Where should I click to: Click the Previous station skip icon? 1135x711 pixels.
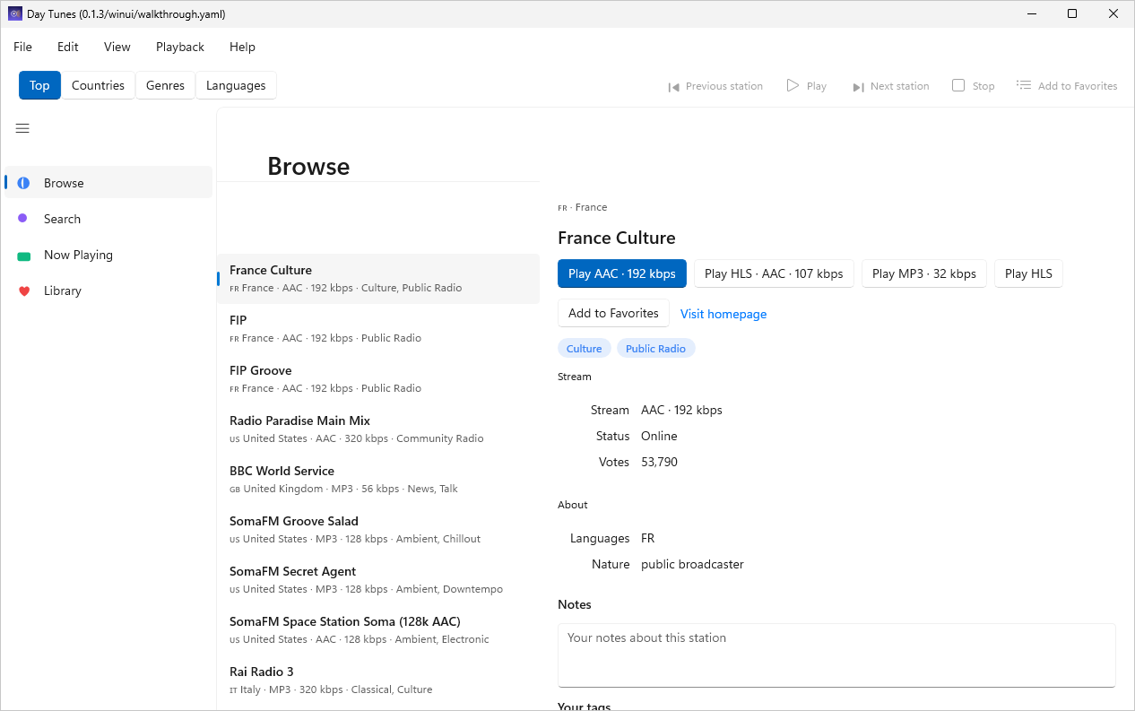point(673,87)
